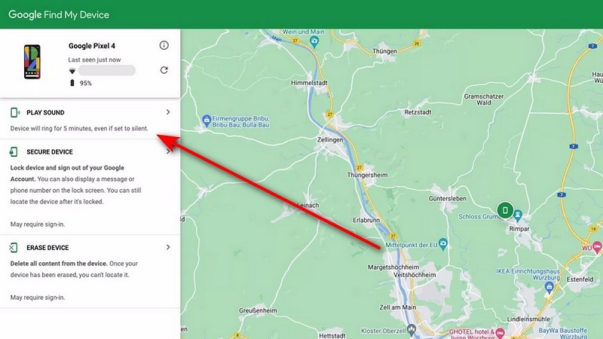This screenshot has height=339, width=603.
Task: Click Firmengruppe Bribu shopping bag pin
Action: 207,121
